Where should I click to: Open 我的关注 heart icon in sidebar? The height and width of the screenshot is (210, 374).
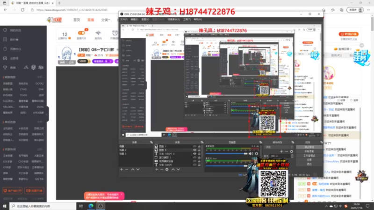pyautogui.click(x=5, y=30)
